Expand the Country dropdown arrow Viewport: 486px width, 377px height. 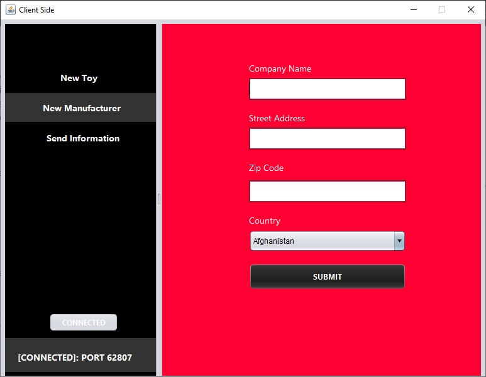pyautogui.click(x=399, y=241)
